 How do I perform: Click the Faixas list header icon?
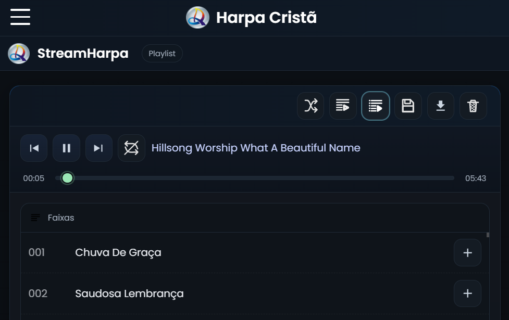35,218
